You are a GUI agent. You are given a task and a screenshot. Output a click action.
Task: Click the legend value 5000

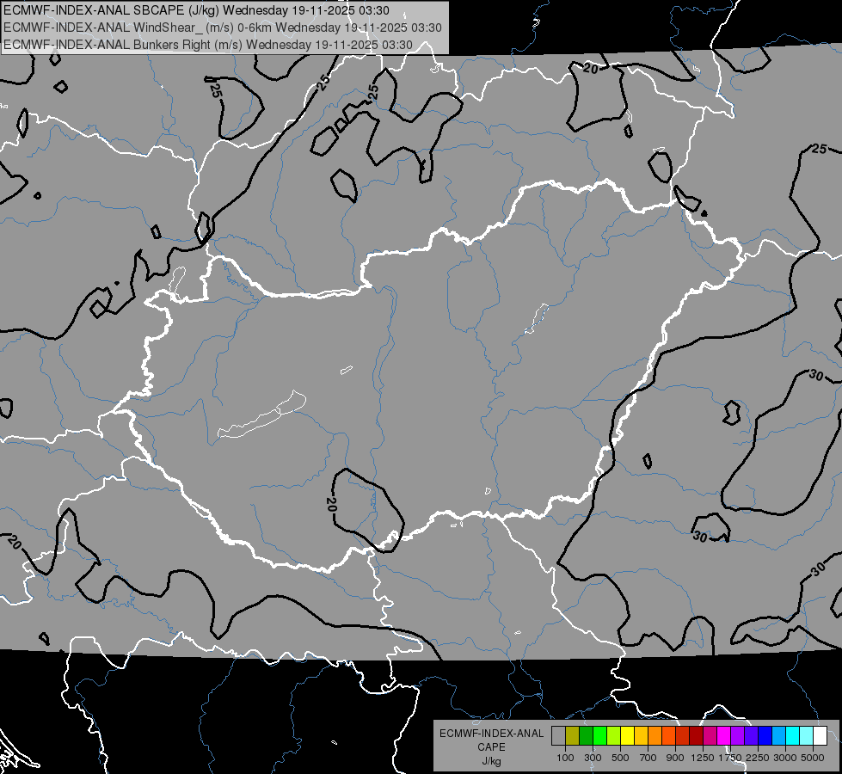[813, 758]
